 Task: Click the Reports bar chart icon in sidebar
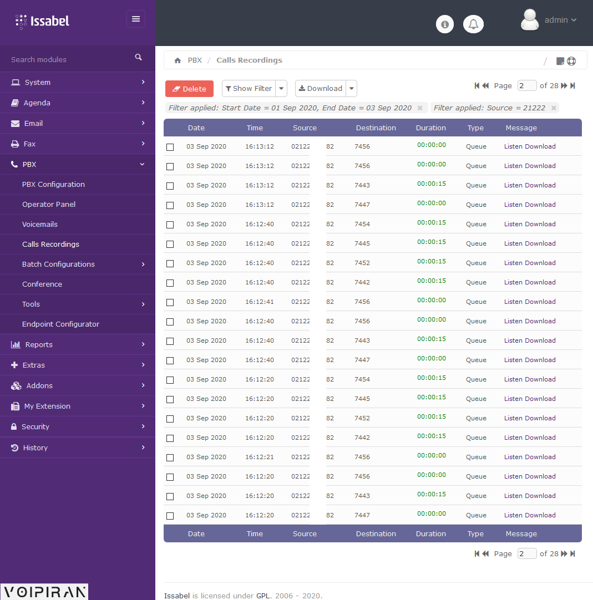tap(16, 344)
